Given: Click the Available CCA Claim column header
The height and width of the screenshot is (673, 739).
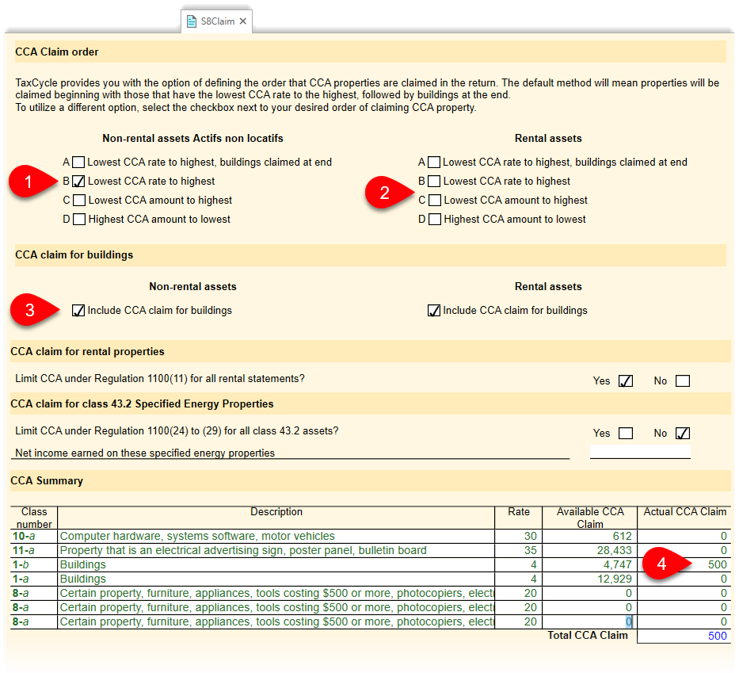Looking at the screenshot, I should coord(590,518).
